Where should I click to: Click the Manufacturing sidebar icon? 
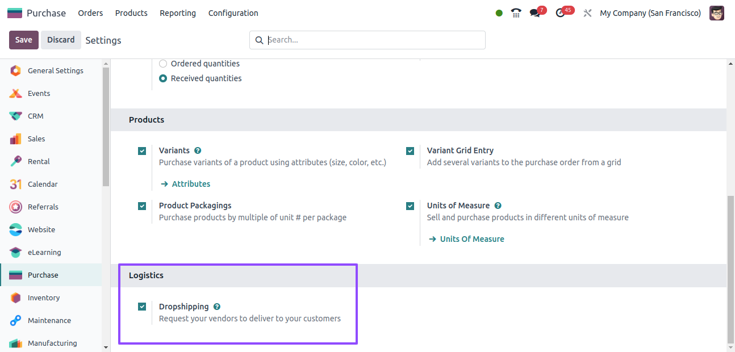pyautogui.click(x=16, y=343)
